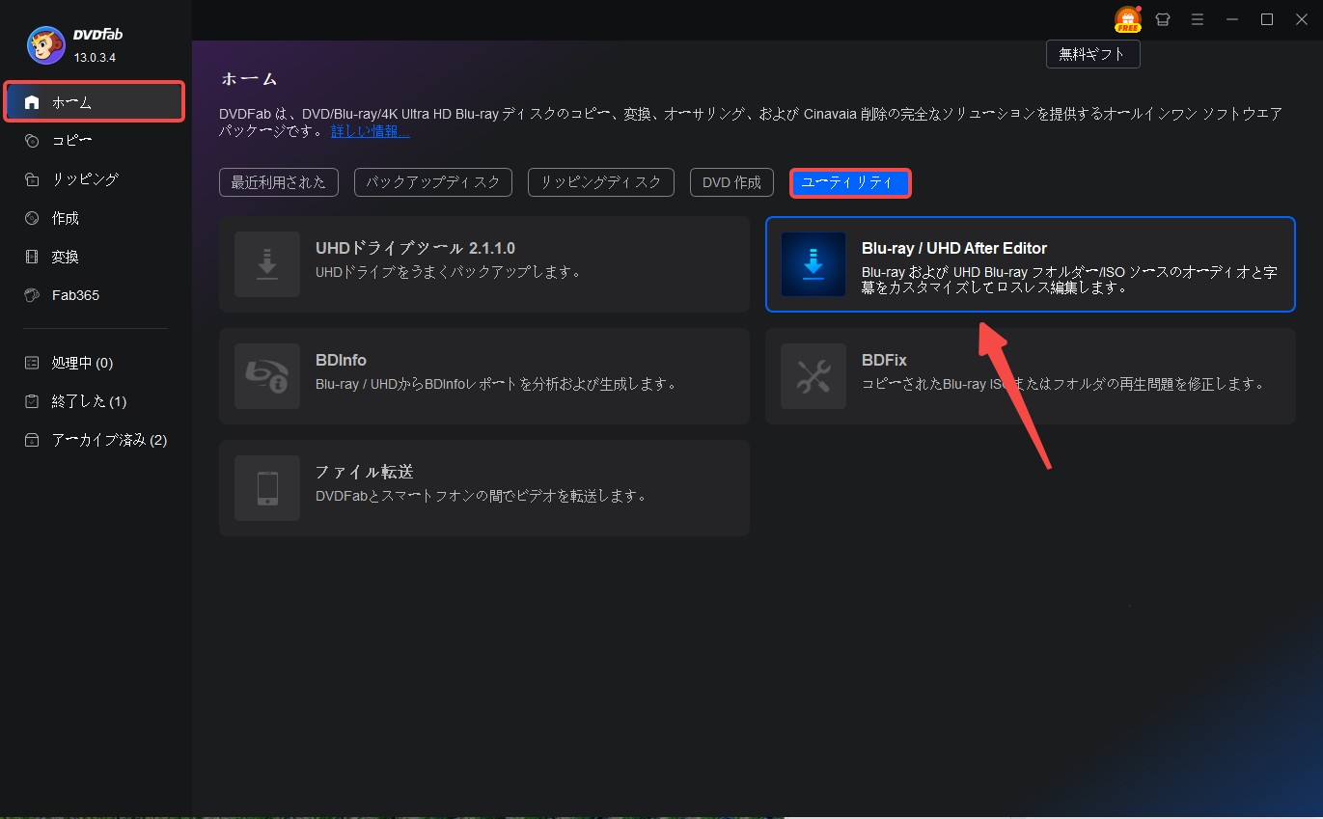The image size is (1323, 819).
Task: Click the file transfer smartphone icon
Action: [267, 488]
